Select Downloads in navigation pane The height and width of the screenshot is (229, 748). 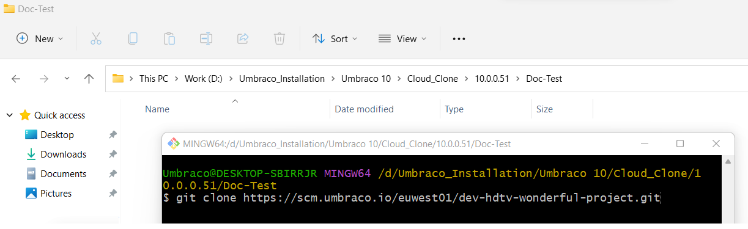(x=63, y=154)
